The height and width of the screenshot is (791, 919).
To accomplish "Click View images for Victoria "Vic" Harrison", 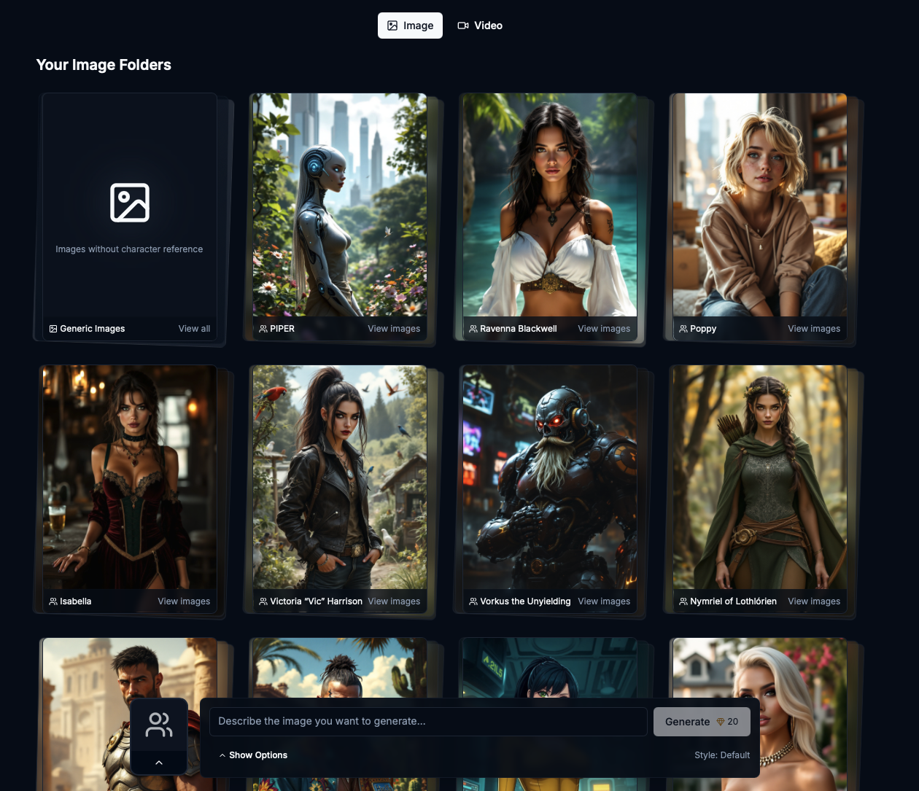I will pos(394,601).
